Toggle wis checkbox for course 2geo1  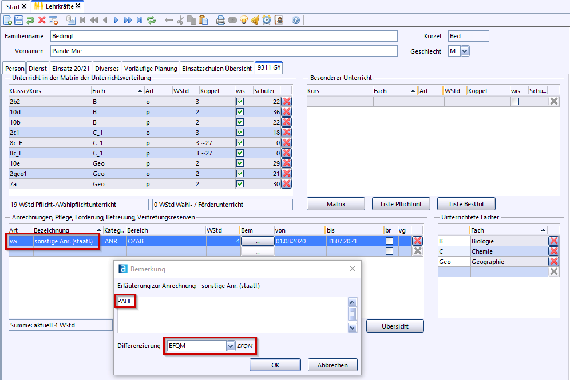coord(240,174)
